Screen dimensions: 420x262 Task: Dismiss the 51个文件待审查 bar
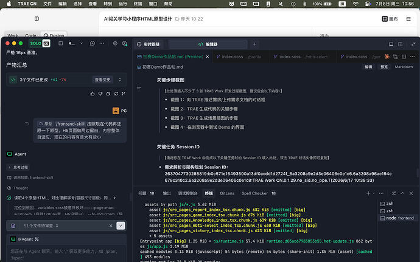pos(111,226)
